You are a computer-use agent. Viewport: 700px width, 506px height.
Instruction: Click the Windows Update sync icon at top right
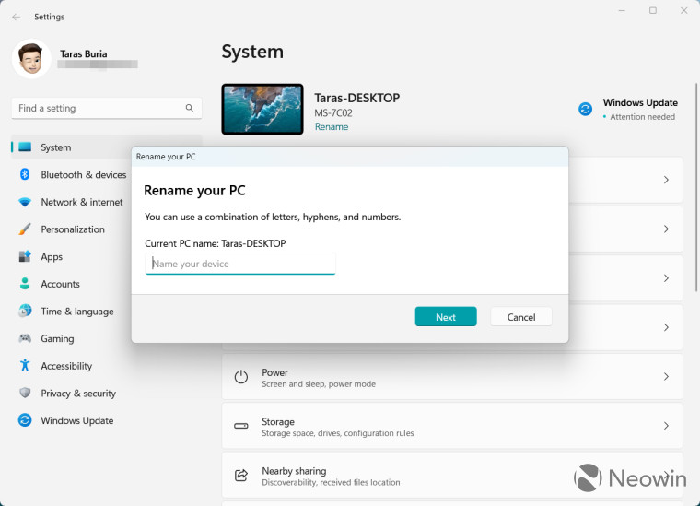[x=585, y=109]
